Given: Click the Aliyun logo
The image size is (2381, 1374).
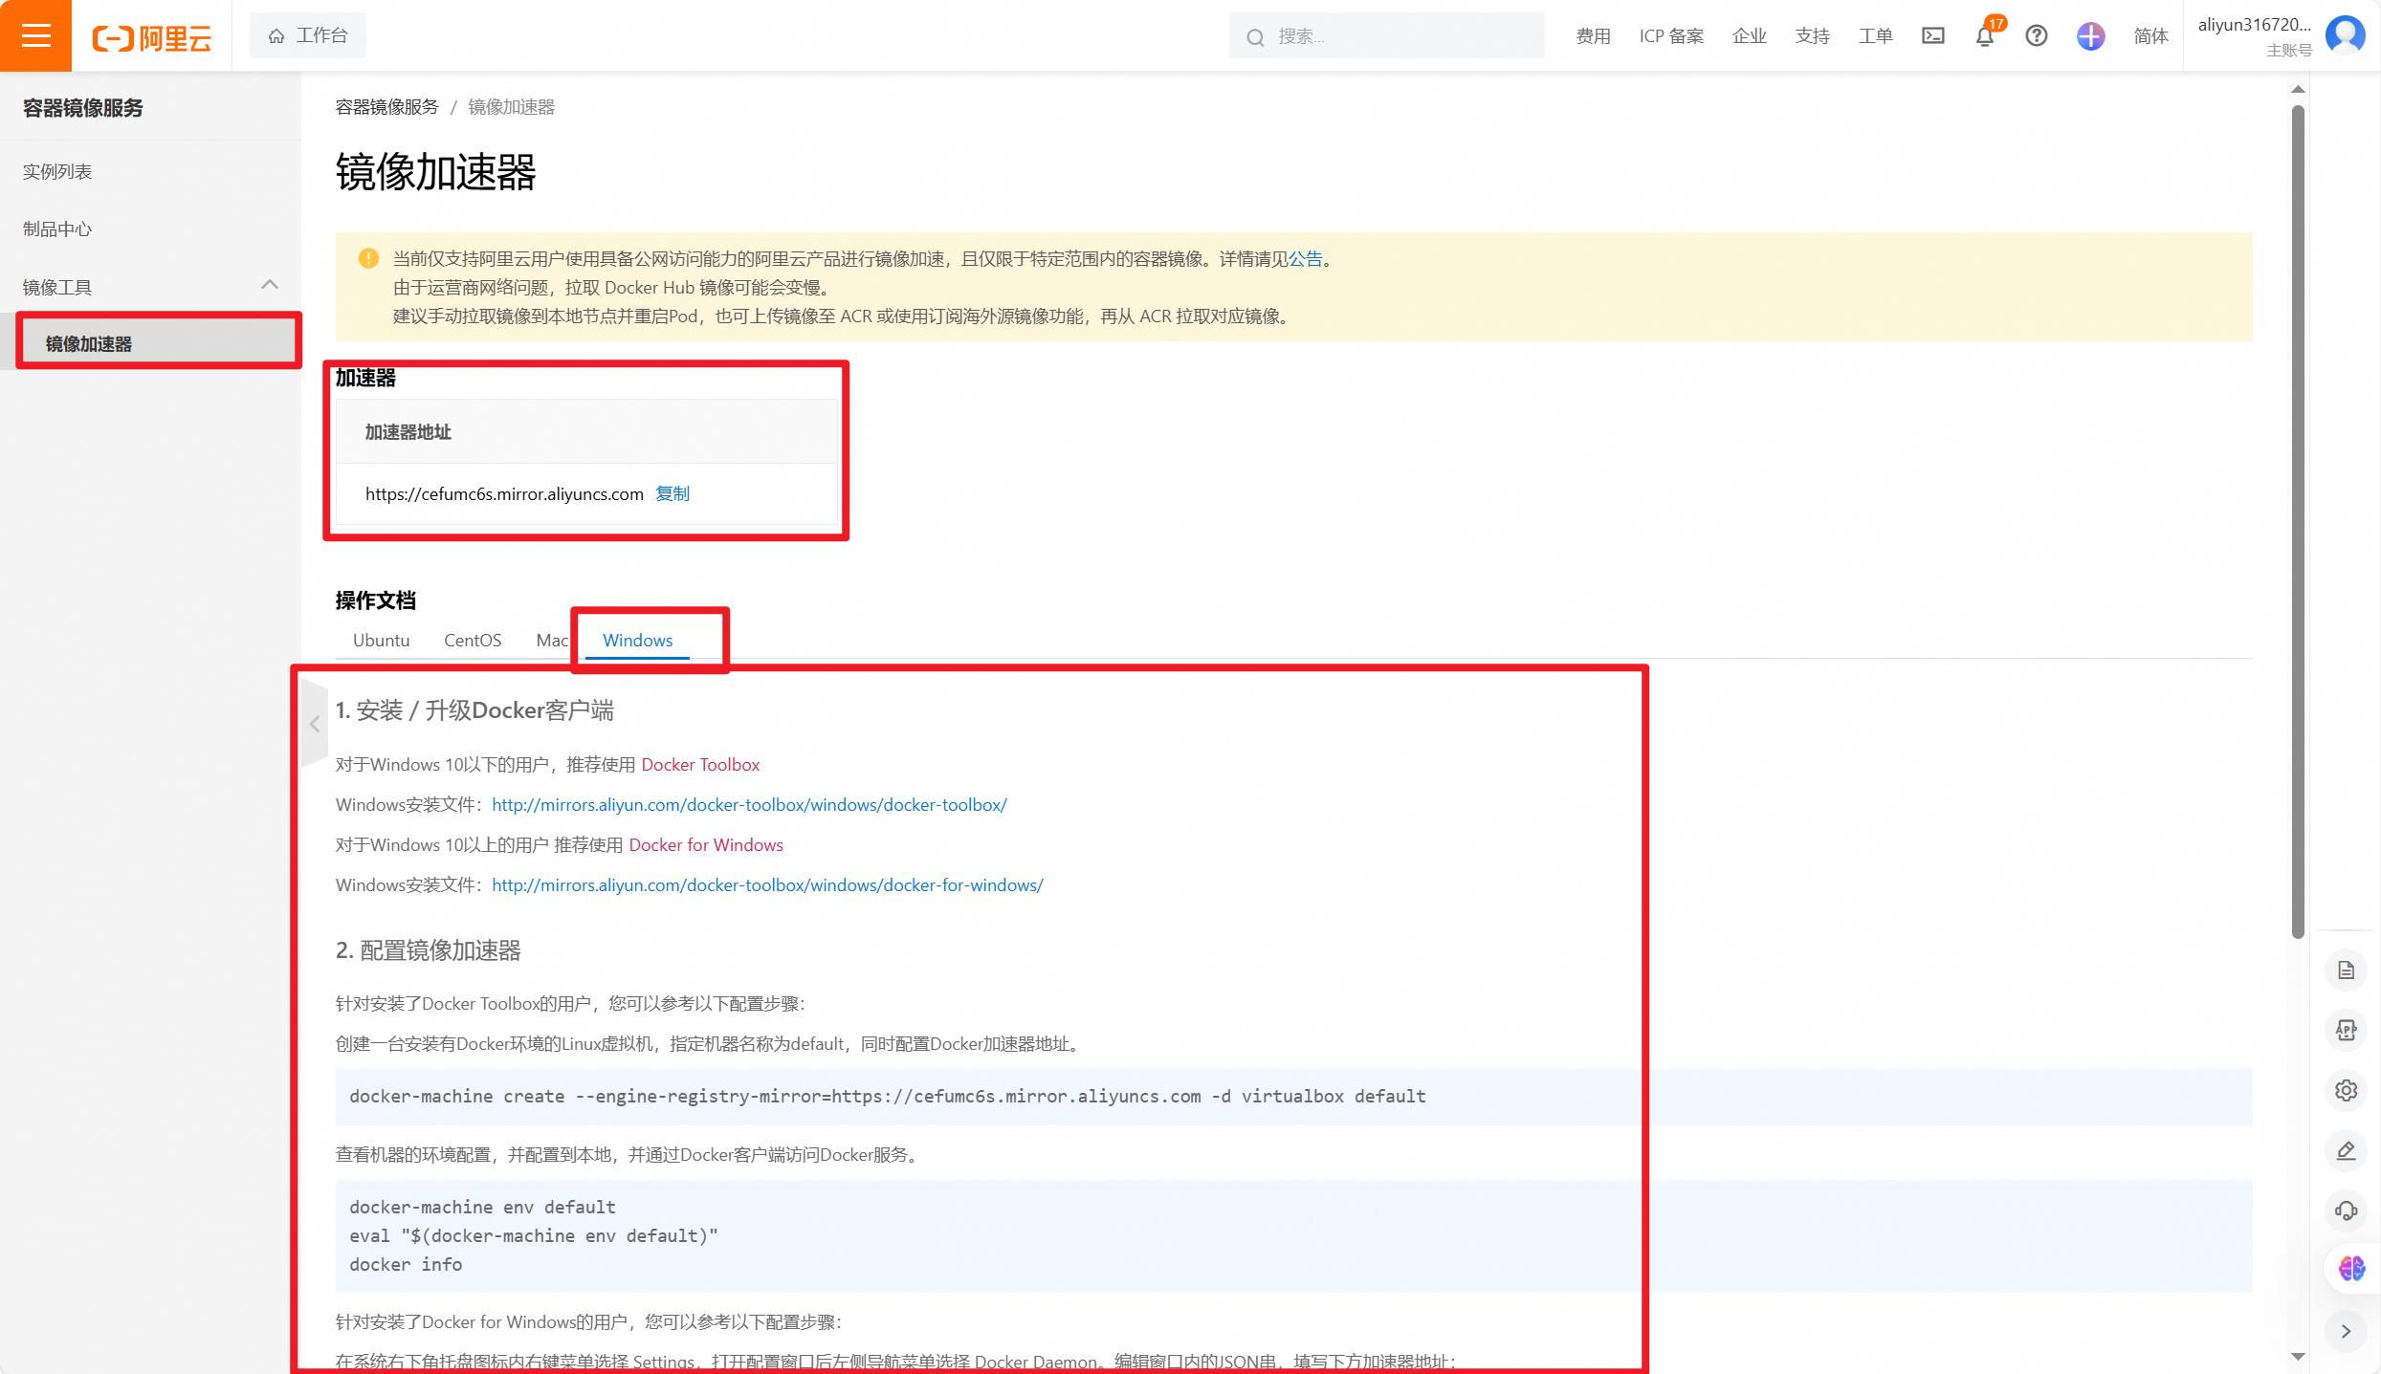Looking at the screenshot, I should pyautogui.click(x=152, y=37).
